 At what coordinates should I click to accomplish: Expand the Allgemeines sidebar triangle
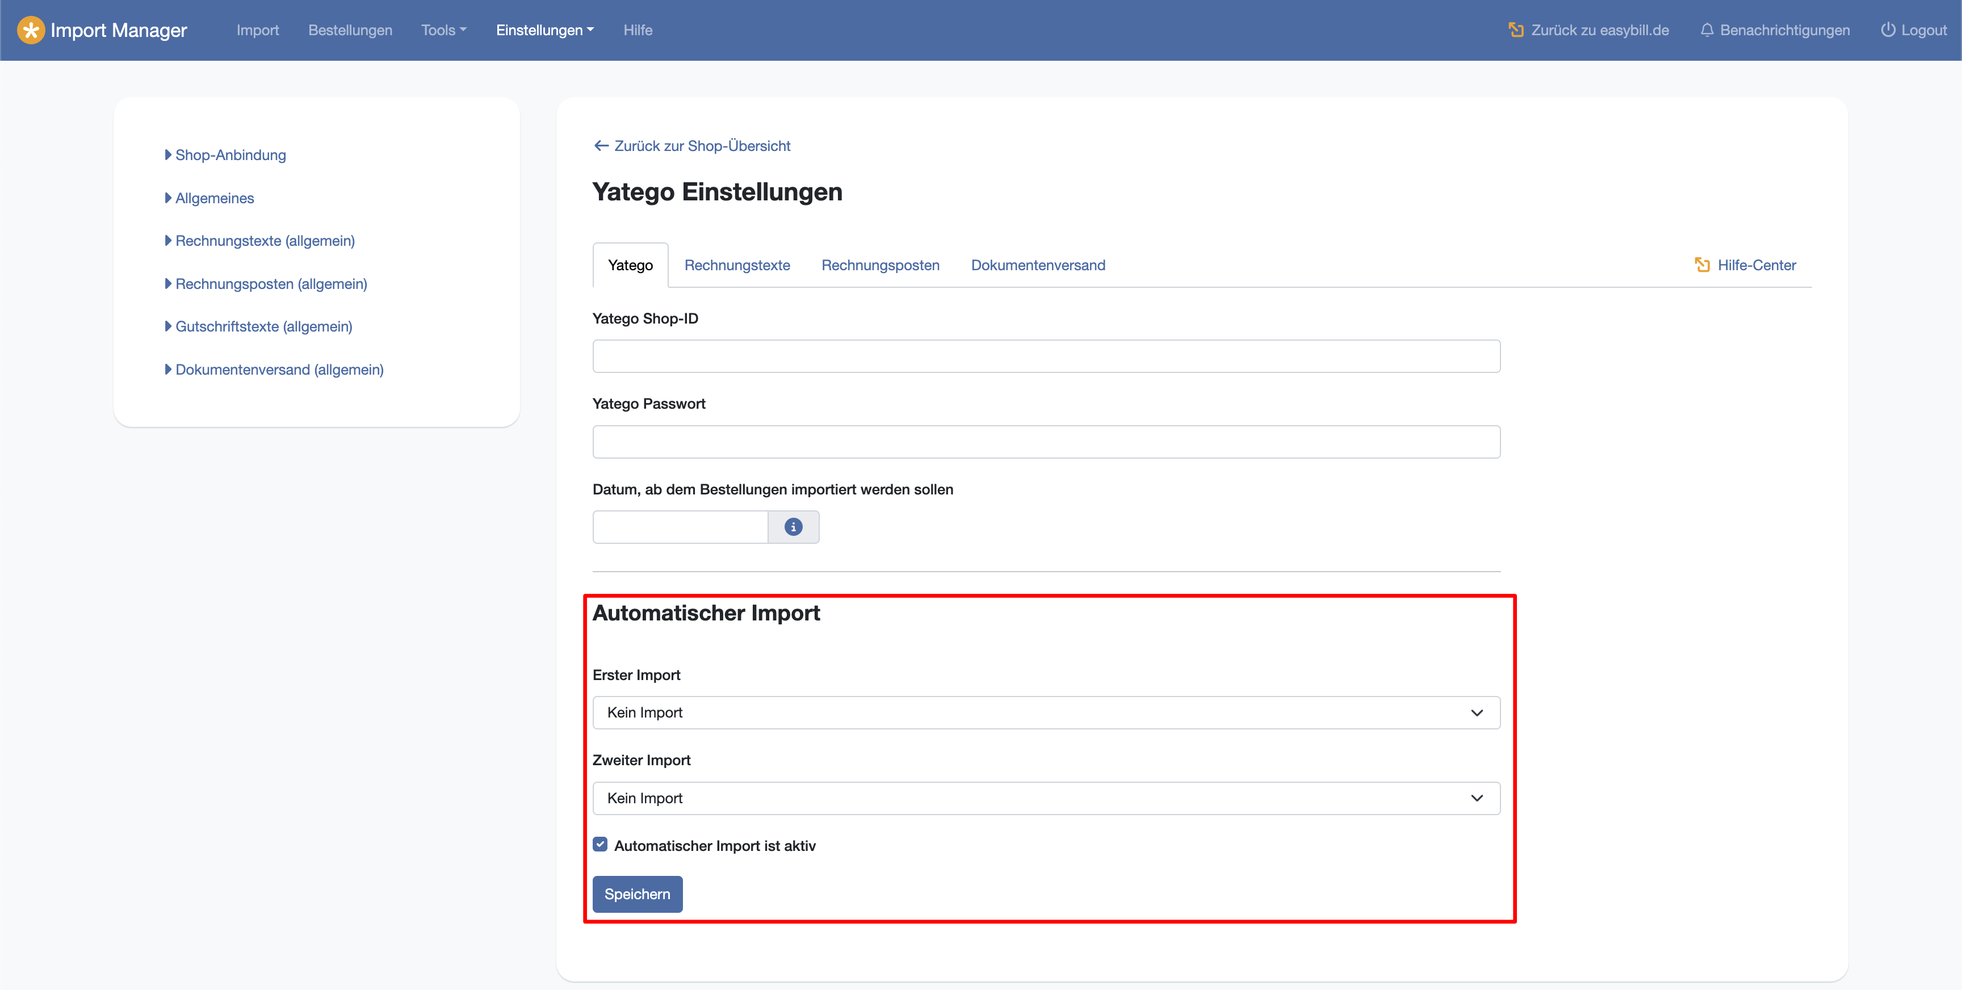click(x=168, y=198)
